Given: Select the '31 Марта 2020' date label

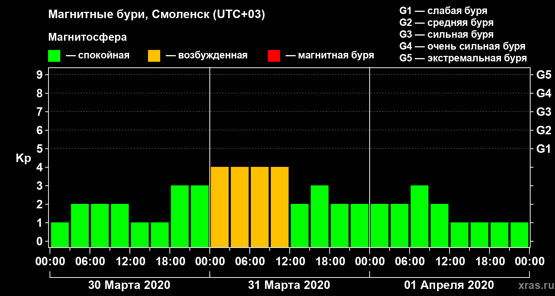Looking at the screenshot, I should click(x=289, y=285).
